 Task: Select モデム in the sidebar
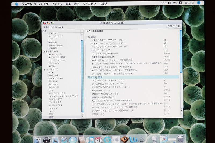52,66
